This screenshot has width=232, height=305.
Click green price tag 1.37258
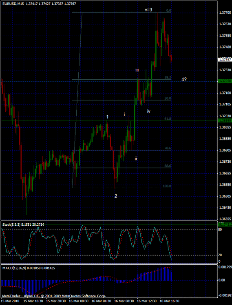click(x=225, y=81)
